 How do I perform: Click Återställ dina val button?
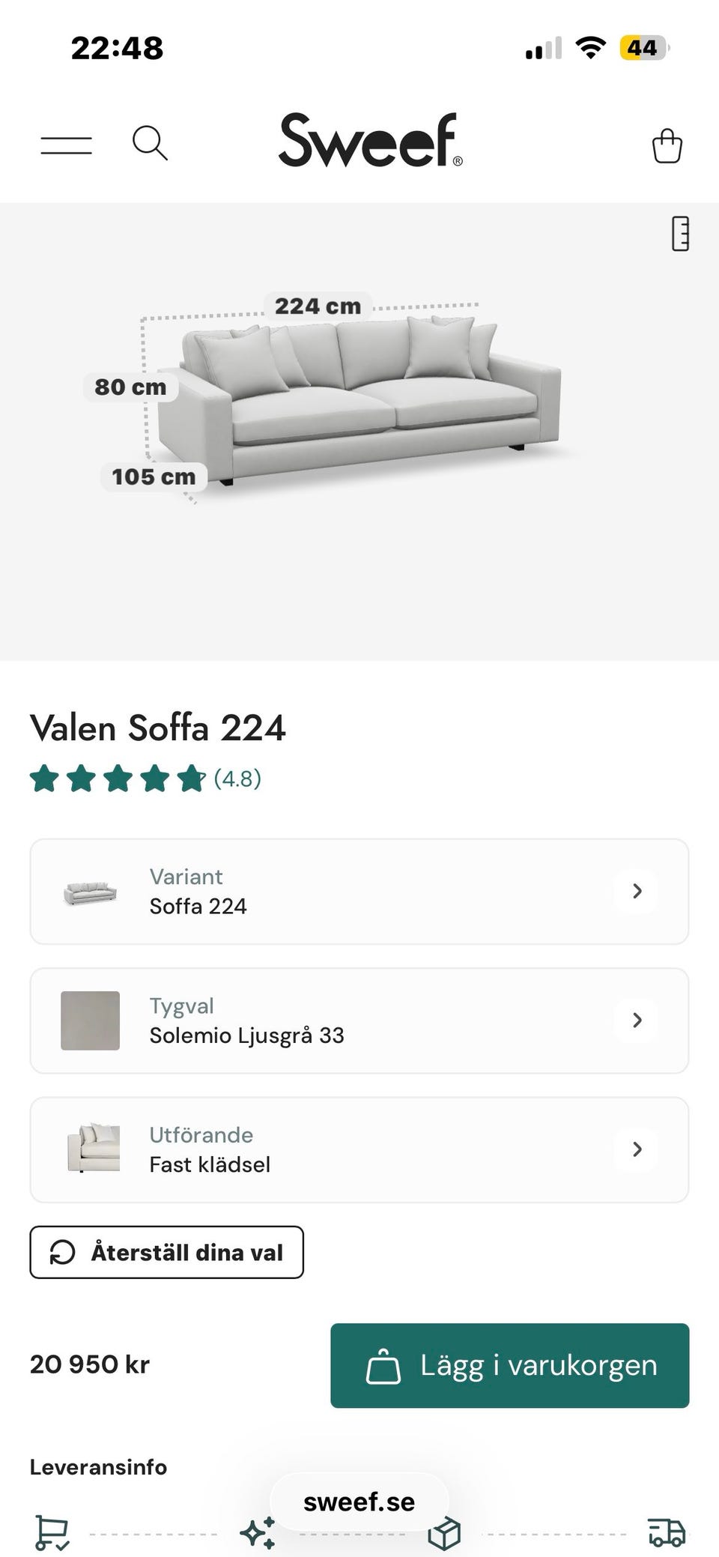166,1252
